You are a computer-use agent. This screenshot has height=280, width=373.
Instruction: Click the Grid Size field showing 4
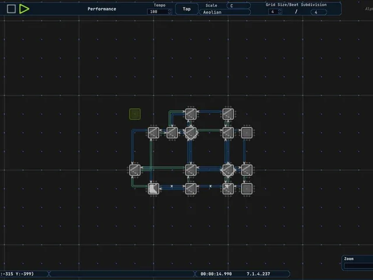(x=273, y=12)
